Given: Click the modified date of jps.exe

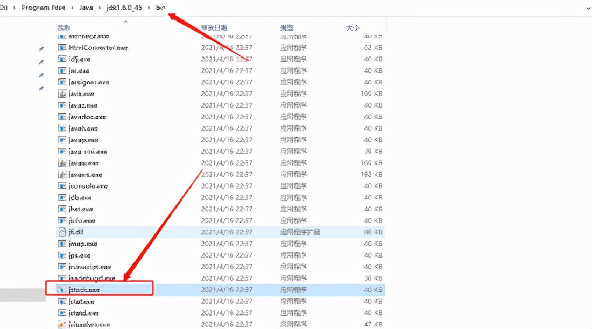Looking at the screenshot, I should (x=227, y=255).
